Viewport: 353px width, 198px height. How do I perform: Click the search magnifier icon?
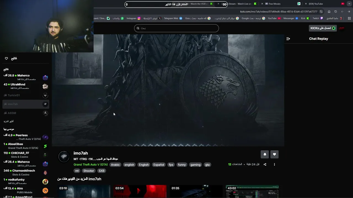[138, 28]
